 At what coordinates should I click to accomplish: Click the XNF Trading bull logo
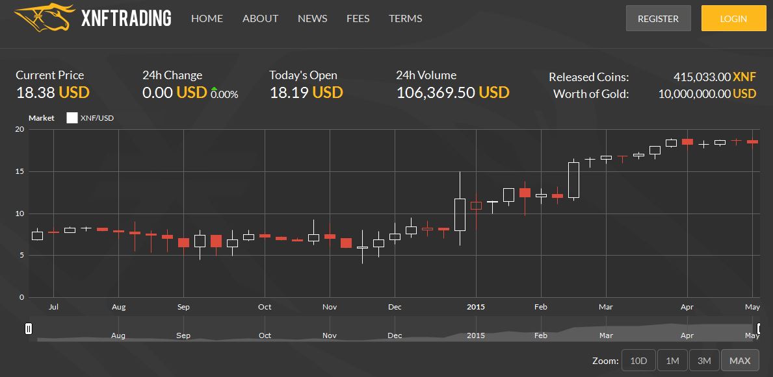[x=41, y=16]
